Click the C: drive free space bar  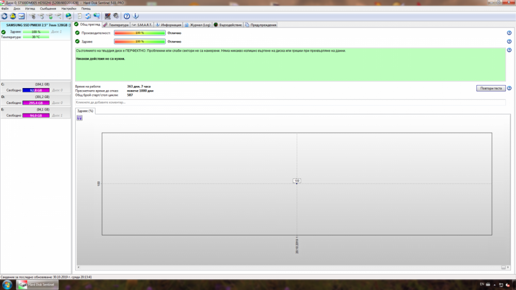point(36,90)
